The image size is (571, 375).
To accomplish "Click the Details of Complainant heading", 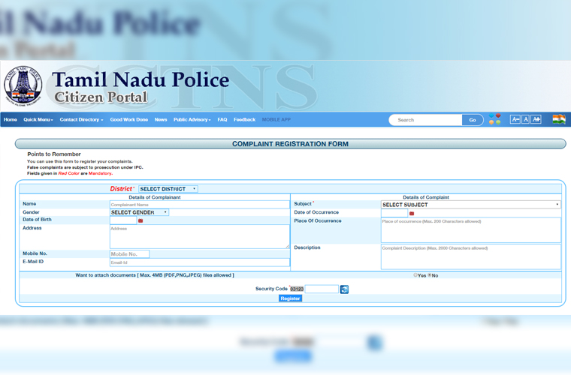I will point(155,197).
